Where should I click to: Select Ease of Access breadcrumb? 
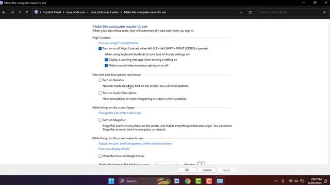pos(76,12)
